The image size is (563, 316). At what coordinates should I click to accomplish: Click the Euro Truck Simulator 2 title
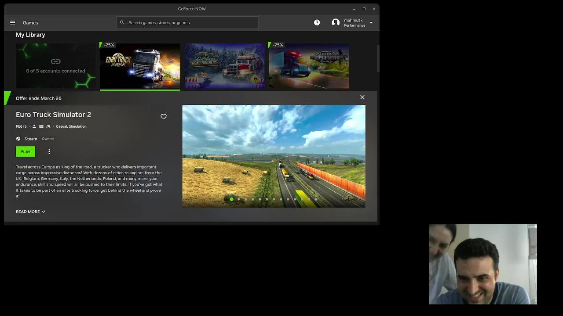(x=53, y=115)
